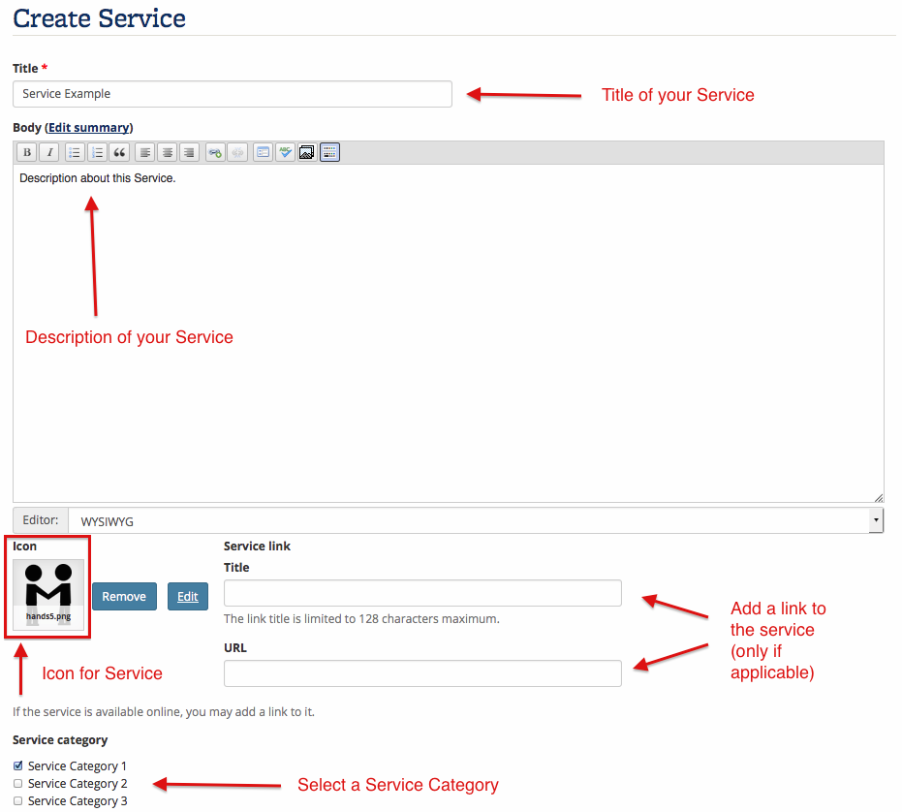902x812 pixels.
Task: Remove the hands5.png icon
Action: point(124,597)
